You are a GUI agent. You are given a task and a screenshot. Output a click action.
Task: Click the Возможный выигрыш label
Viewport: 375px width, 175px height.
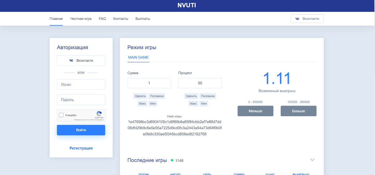tap(277, 91)
